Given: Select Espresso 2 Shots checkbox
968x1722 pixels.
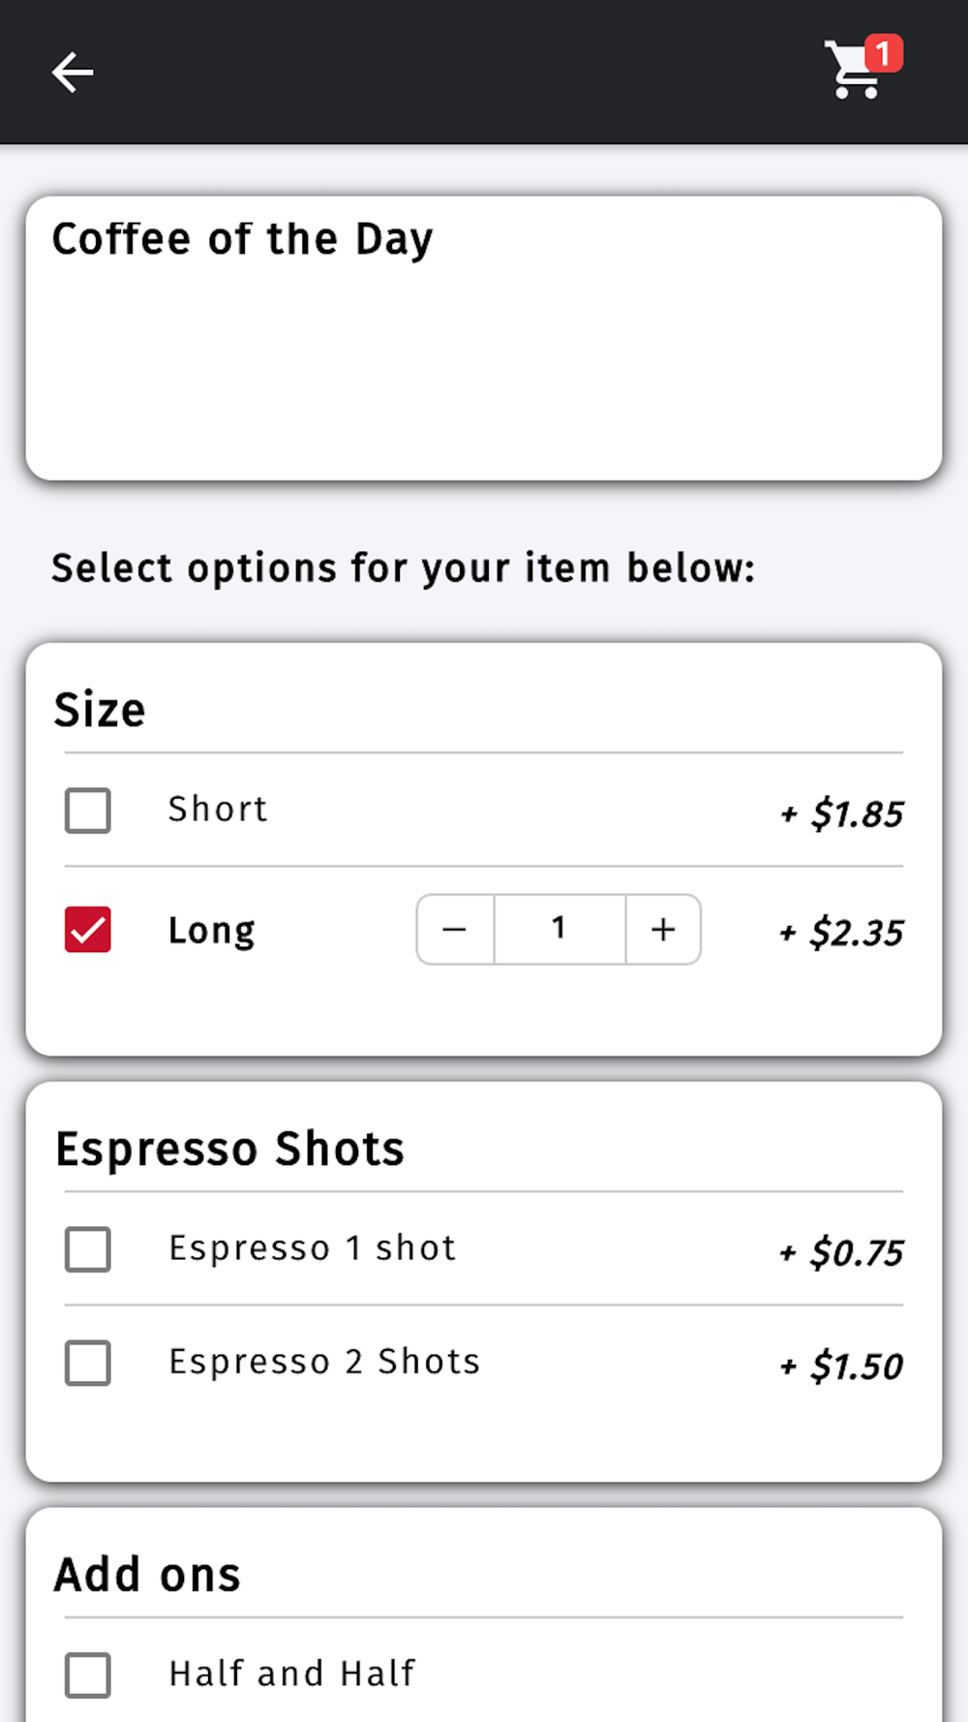Looking at the screenshot, I should click(88, 1363).
